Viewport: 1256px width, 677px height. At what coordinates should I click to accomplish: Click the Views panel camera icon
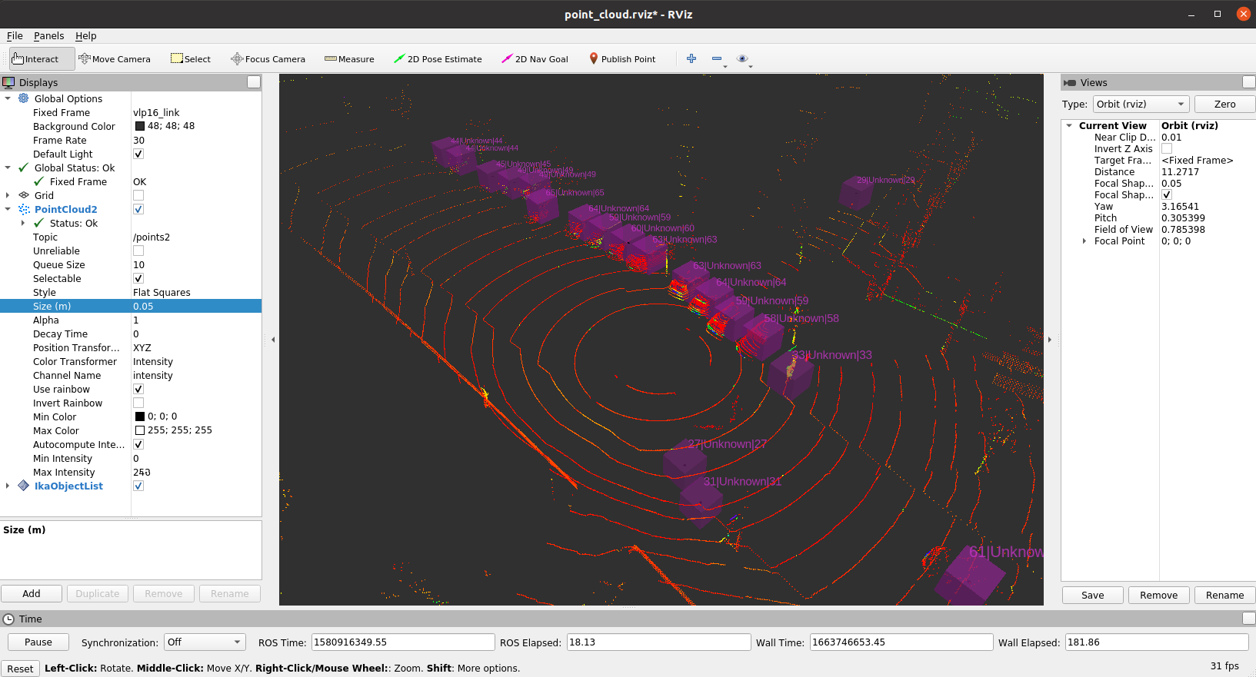[x=1070, y=82]
